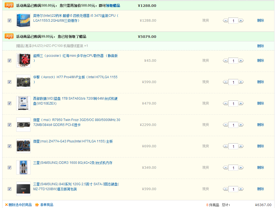Delete the msi ZH77A-G43 motherboard from cart
This screenshot has width=277, height=208.
(260, 146)
